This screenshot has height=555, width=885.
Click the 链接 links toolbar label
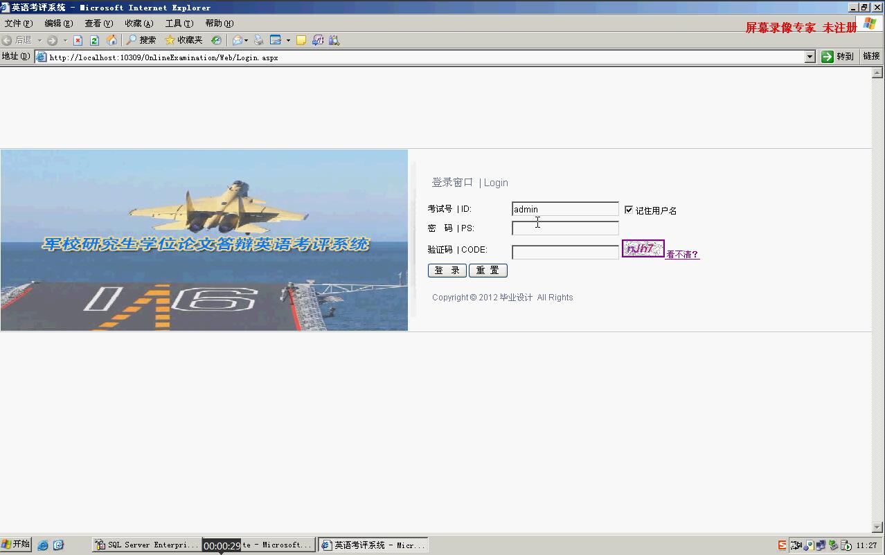(871, 57)
